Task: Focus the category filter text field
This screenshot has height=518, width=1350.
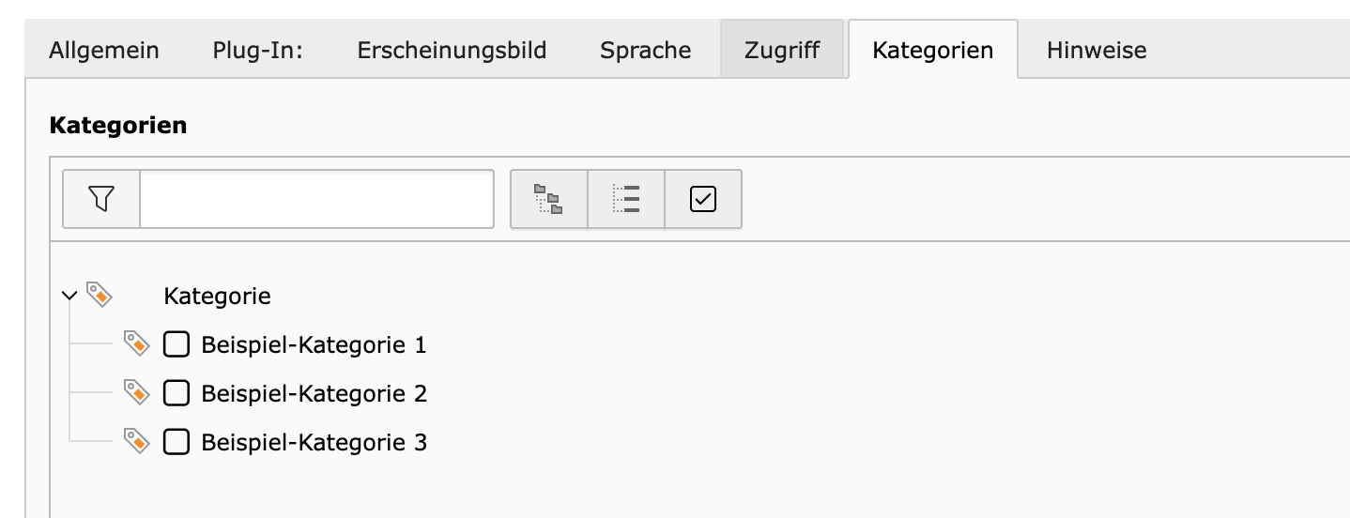Action: 317,199
